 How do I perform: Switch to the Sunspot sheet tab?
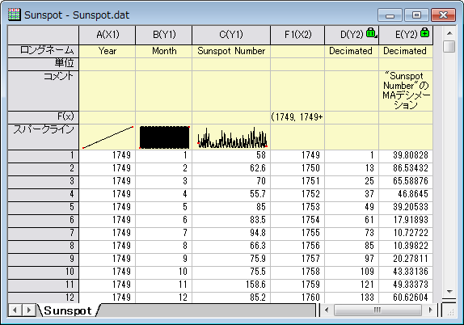point(68,310)
